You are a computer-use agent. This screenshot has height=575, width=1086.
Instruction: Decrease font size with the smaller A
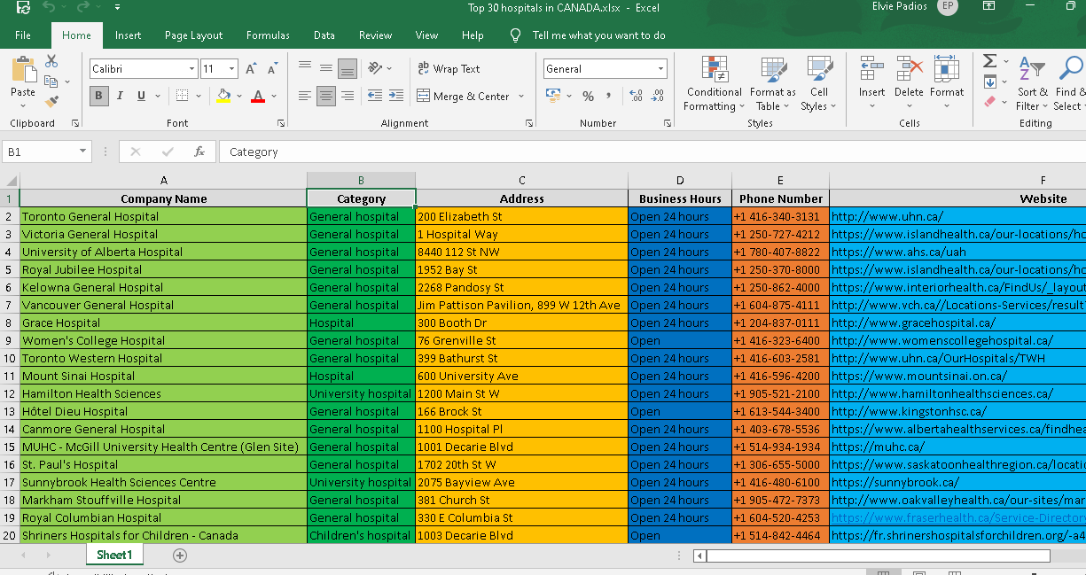coord(272,69)
